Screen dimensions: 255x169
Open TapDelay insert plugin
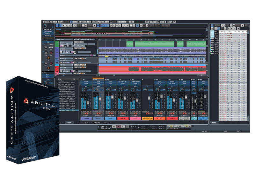[48, 36]
